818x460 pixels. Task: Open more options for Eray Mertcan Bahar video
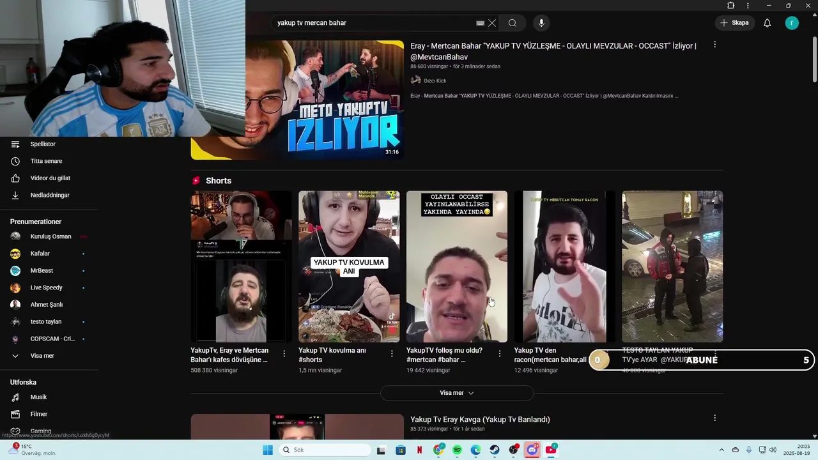714,45
